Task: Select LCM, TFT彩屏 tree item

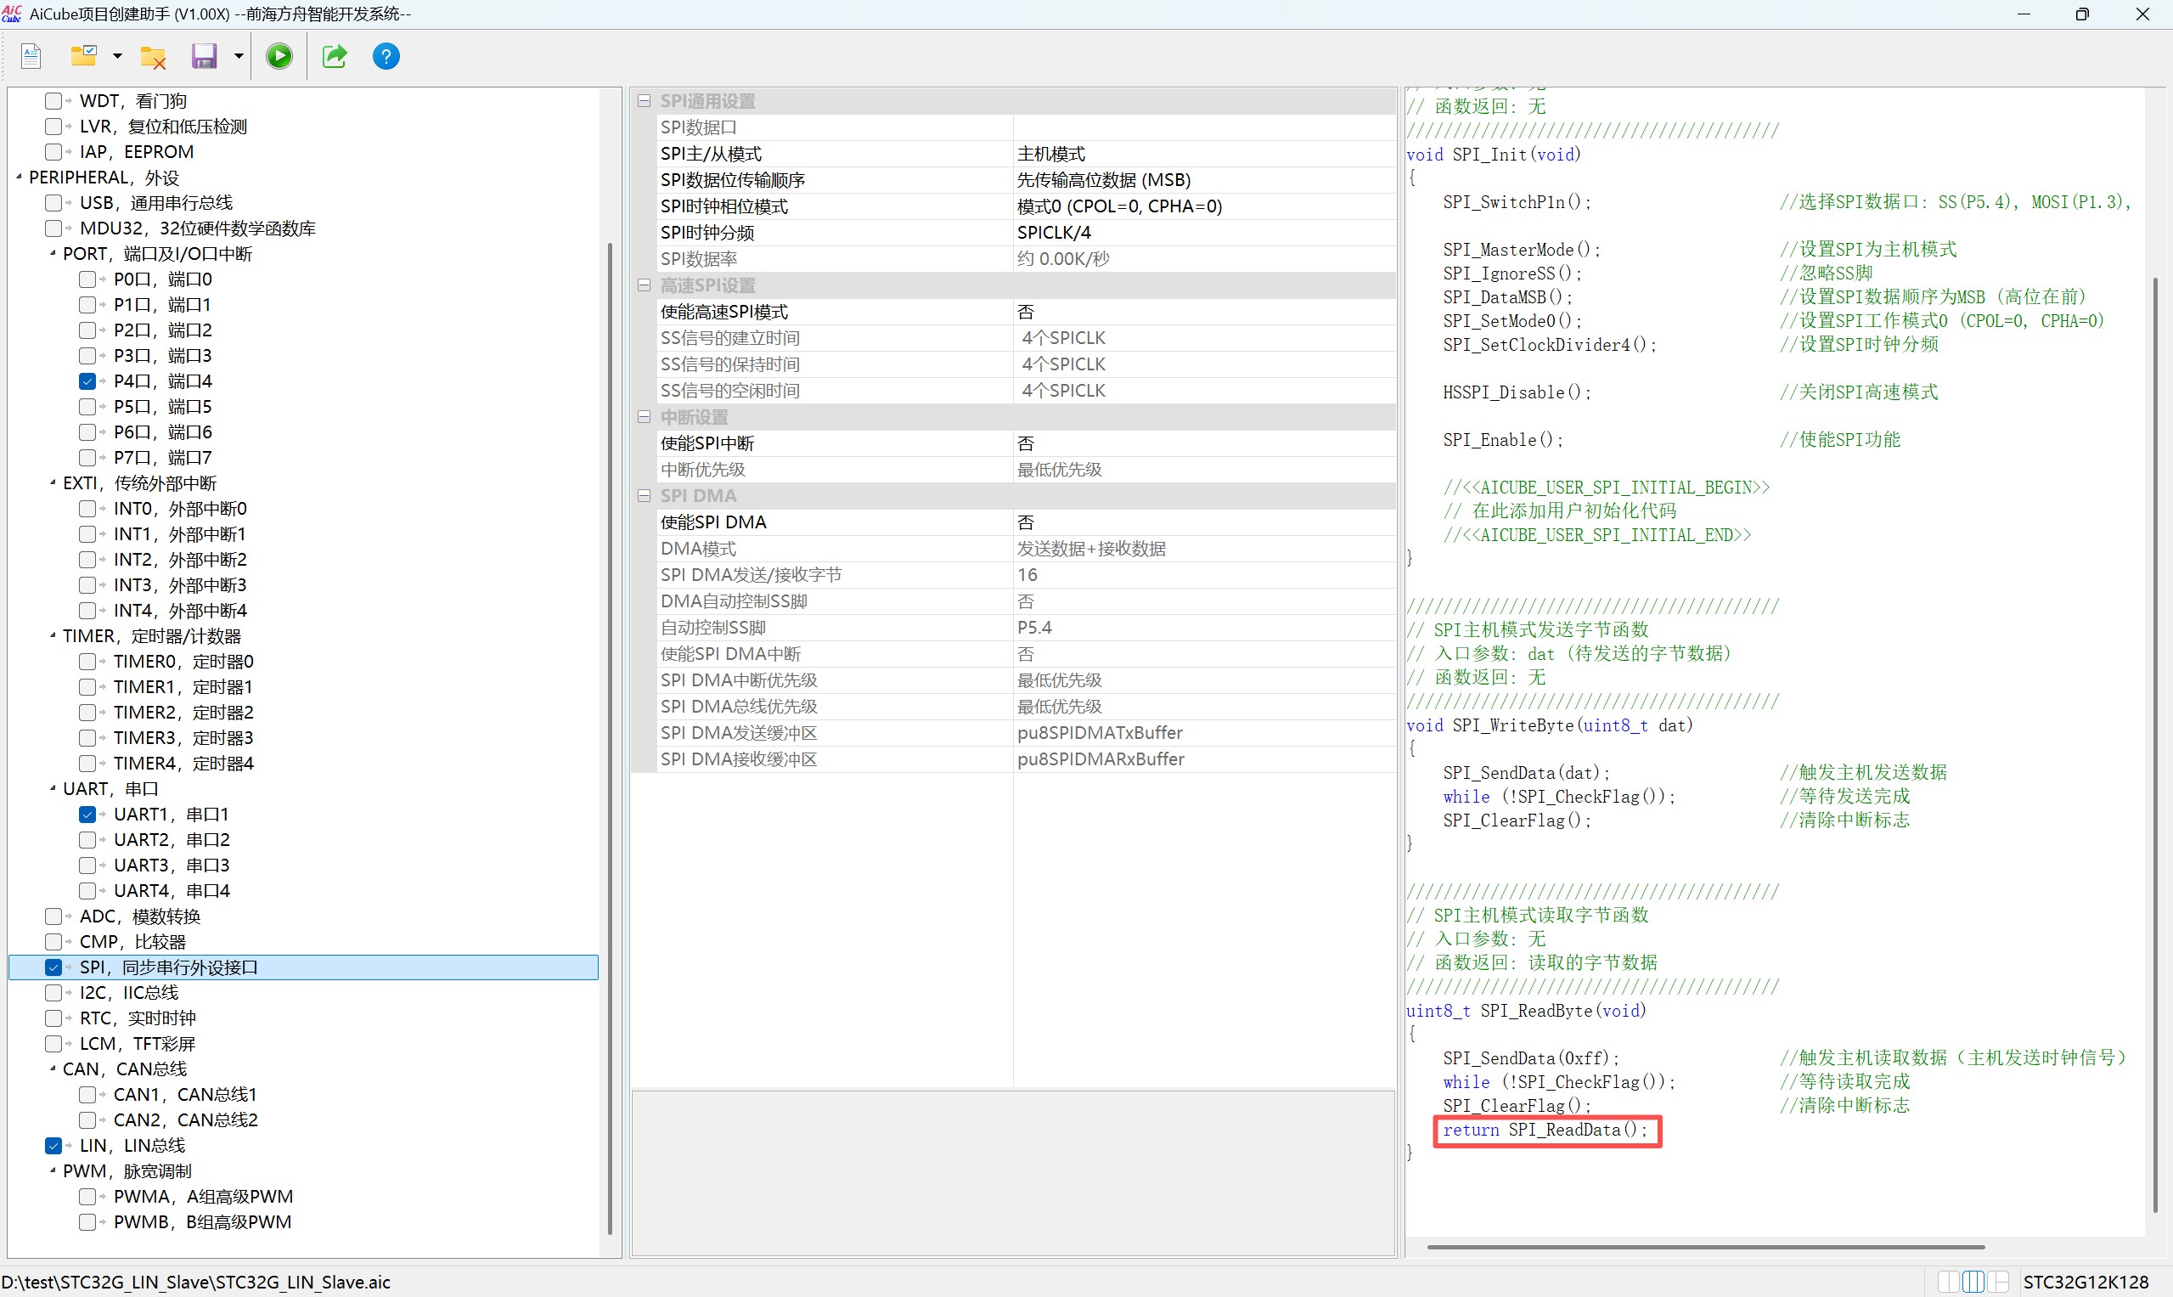Action: [x=138, y=1044]
